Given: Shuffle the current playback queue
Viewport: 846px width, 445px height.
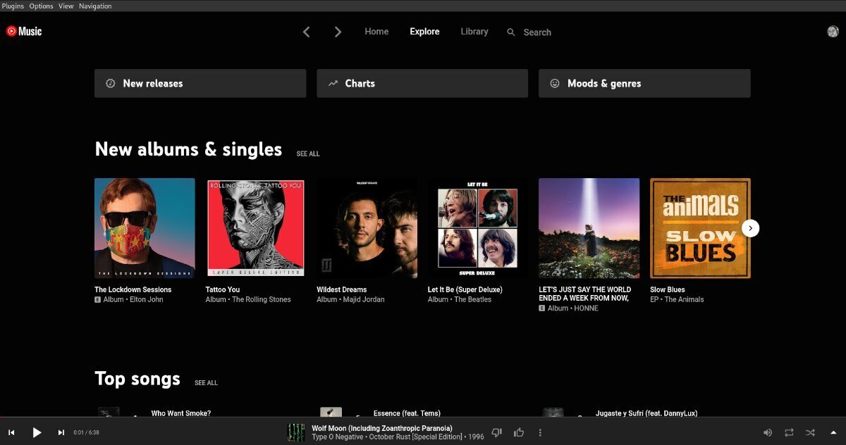Looking at the screenshot, I should click(x=809, y=432).
